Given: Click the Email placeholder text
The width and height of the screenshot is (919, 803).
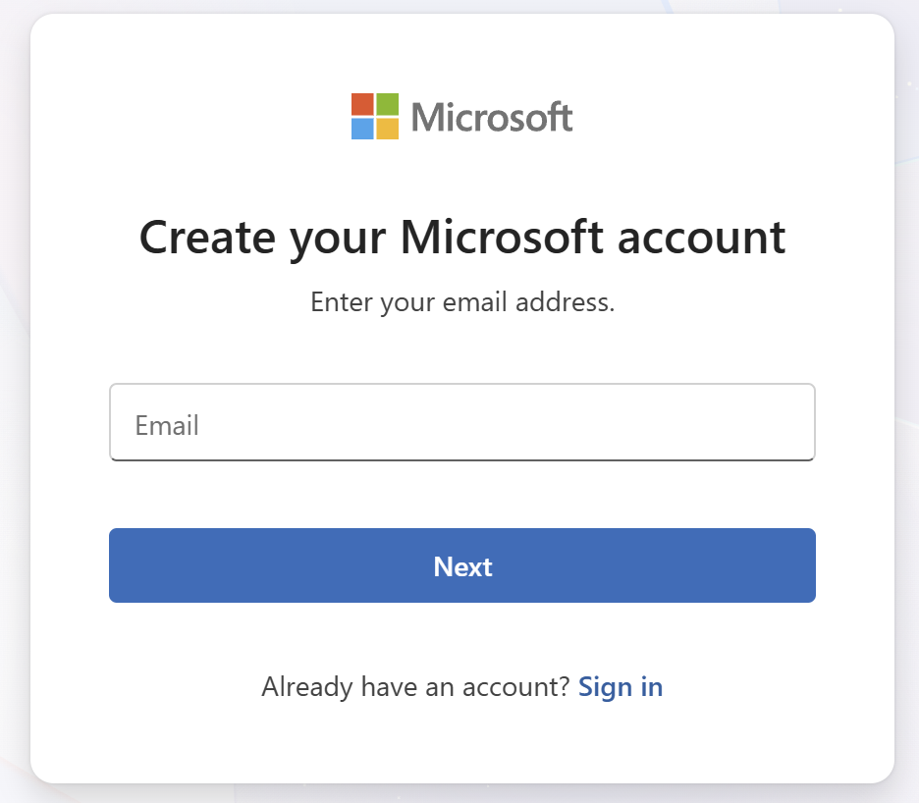Looking at the screenshot, I should tap(167, 424).
